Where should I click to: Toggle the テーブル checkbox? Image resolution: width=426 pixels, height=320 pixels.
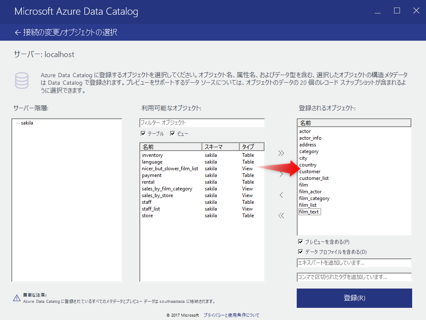coord(143,133)
